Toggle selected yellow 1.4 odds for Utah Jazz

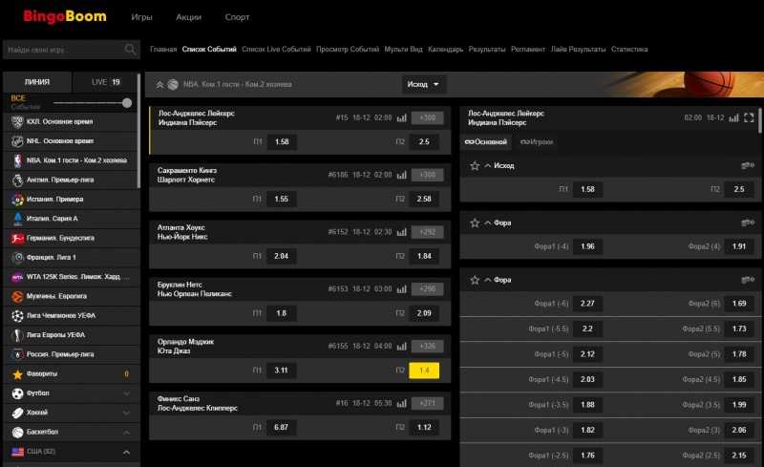(x=424, y=370)
